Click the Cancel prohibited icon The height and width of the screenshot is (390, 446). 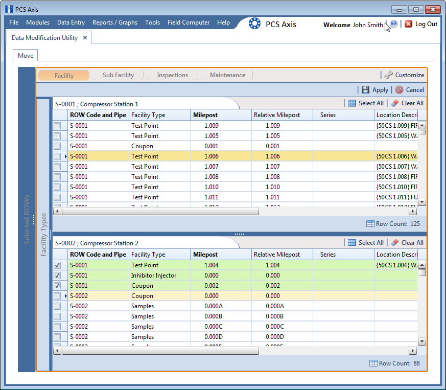pos(399,90)
